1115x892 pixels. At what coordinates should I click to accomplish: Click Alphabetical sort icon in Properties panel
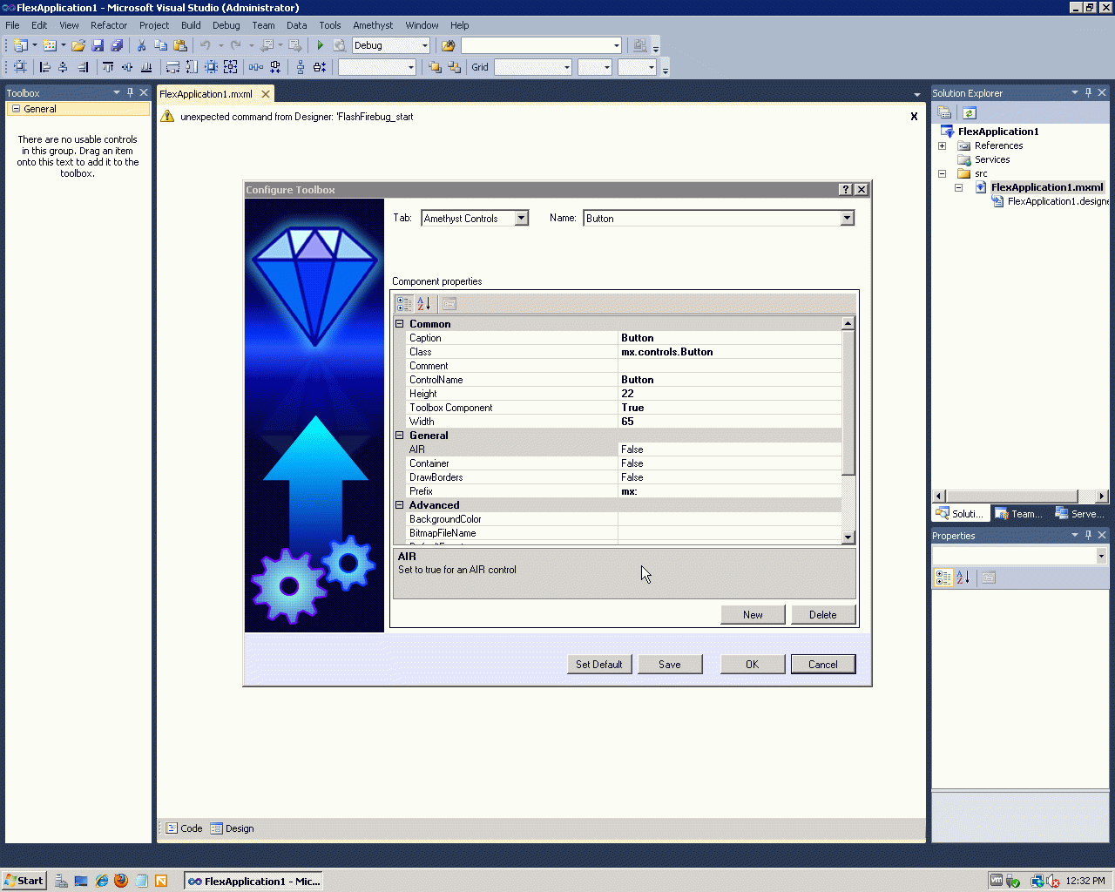tap(963, 577)
